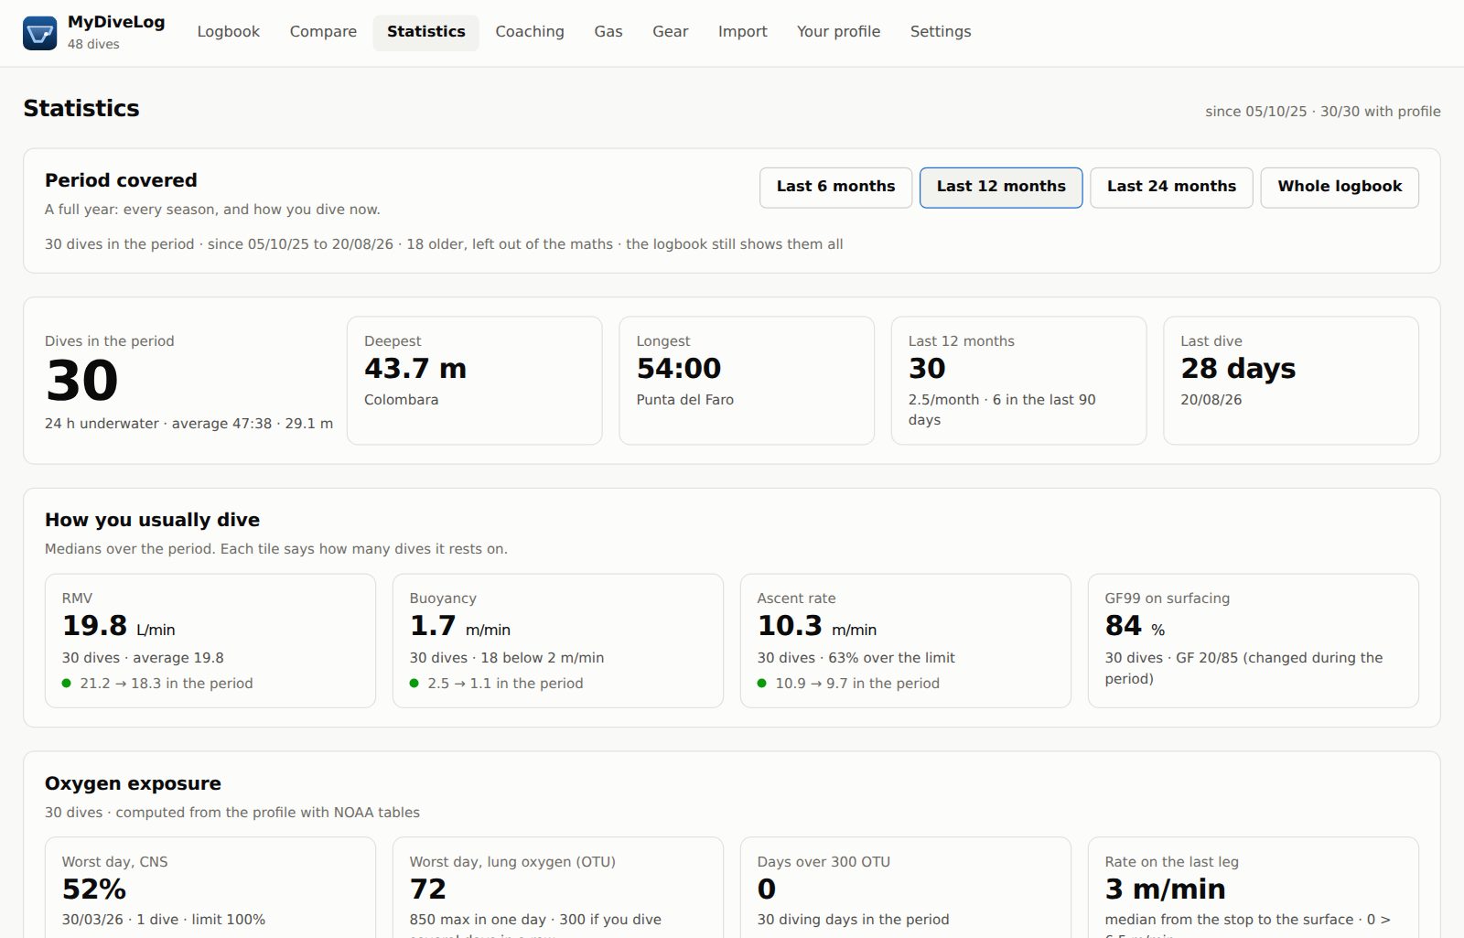1464x938 pixels.
Task: Open the Import tab
Action: click(x=743, y=32)
